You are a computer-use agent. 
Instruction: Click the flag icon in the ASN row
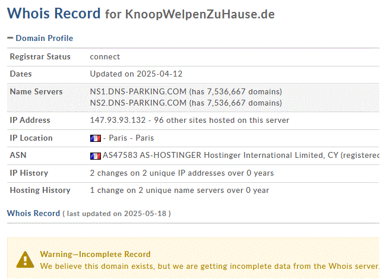(x=96, y=156)
